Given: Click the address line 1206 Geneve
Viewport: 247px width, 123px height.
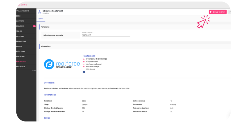Looking at the screenshot, I should click(x=90, y=69).
